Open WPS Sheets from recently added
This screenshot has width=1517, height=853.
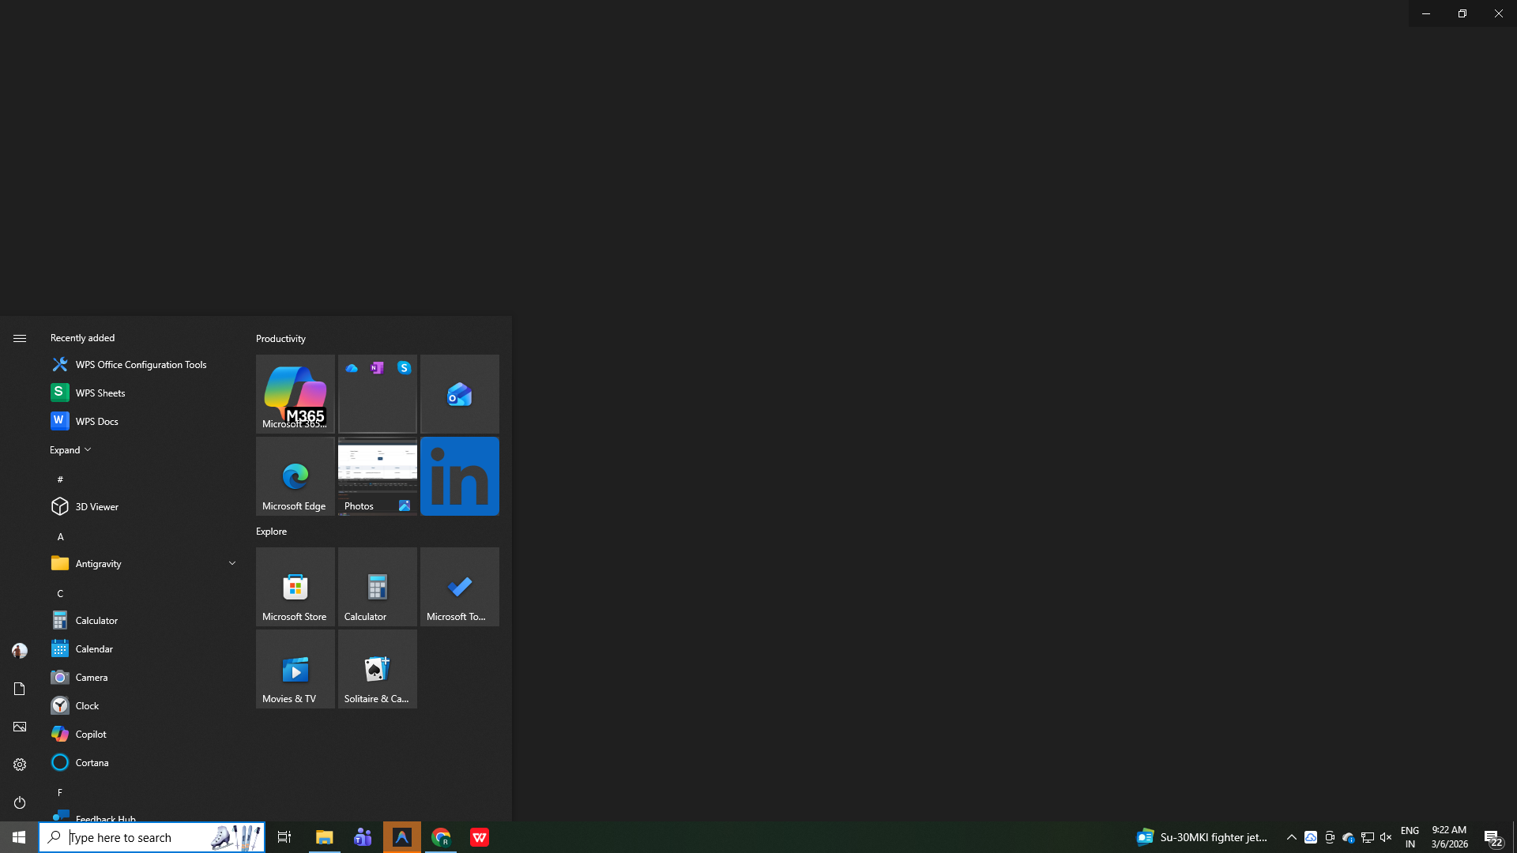coord(100,393)
